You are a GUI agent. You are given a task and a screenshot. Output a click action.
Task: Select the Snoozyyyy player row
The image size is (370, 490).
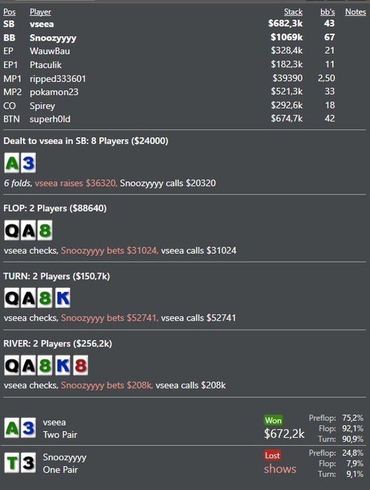[x=184, y=38]
